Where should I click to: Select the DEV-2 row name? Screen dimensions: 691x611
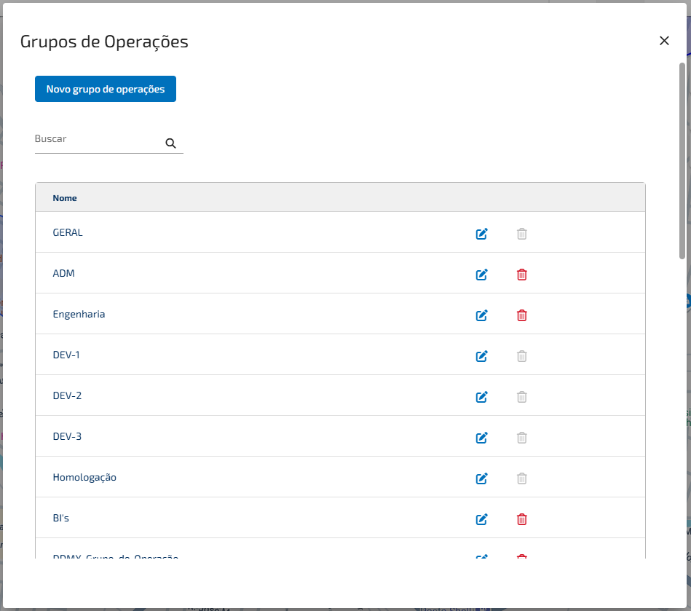pyautogui.click(x=67, y=395)
